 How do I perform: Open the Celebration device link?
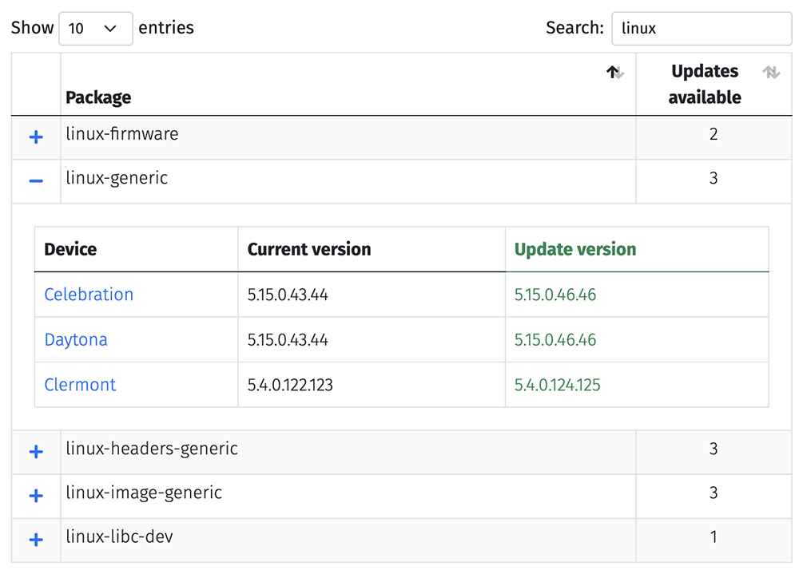click(89, 295)
